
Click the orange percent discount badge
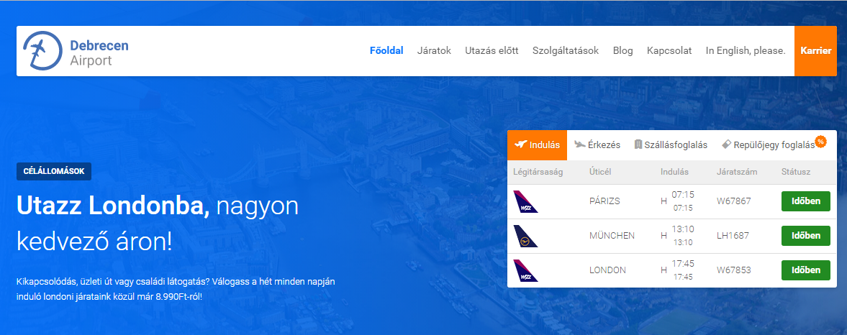tap(820, 141)
